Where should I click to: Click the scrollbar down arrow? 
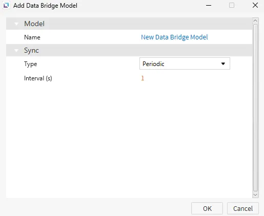[255, 195]
